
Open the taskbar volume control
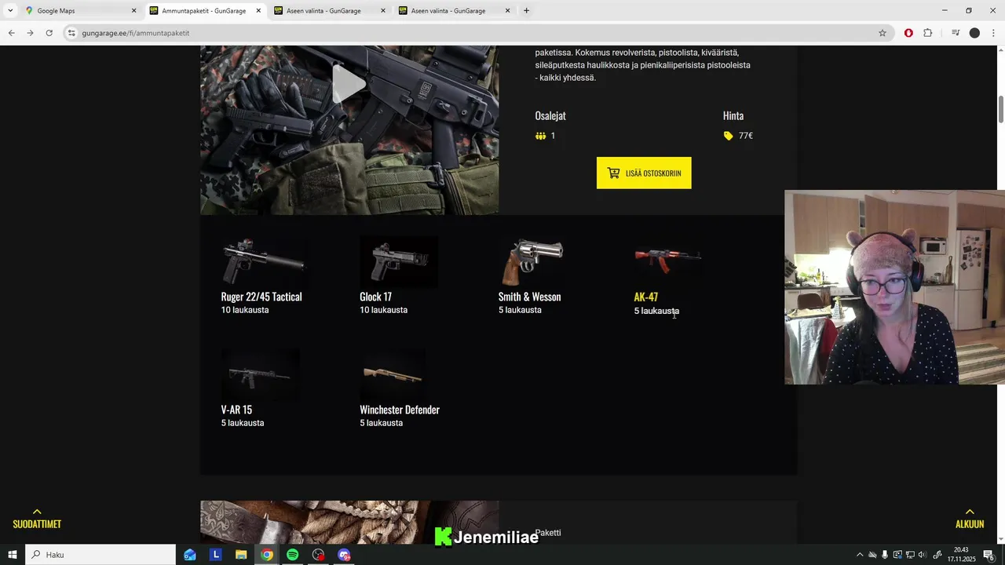pyautogui.click(x=922, y=555)
